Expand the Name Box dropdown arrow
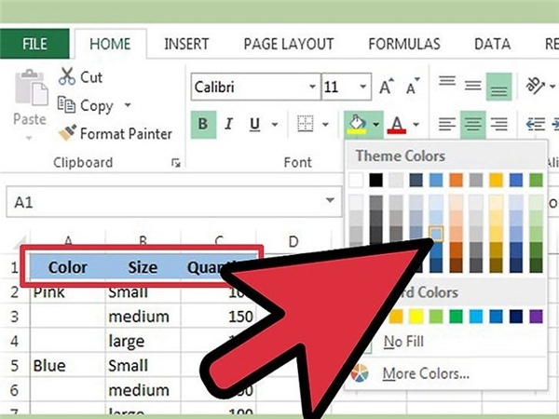This screenshot has width=559, height=419. (330, 201)
